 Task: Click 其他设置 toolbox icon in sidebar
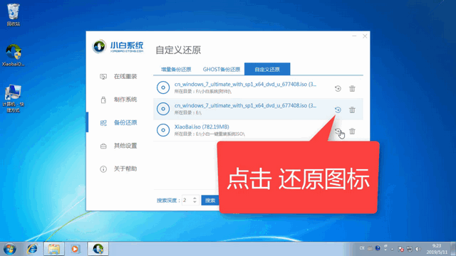click(x=103, y=146)
